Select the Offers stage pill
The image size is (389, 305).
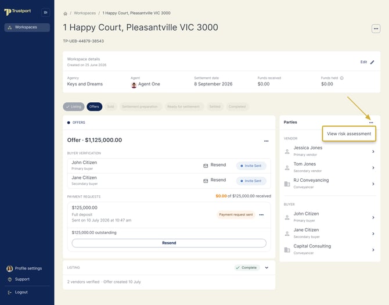click(x=94, y=107)
